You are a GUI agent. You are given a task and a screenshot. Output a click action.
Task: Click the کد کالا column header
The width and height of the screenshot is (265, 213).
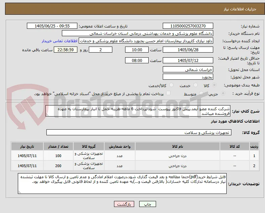coord(235,146)
